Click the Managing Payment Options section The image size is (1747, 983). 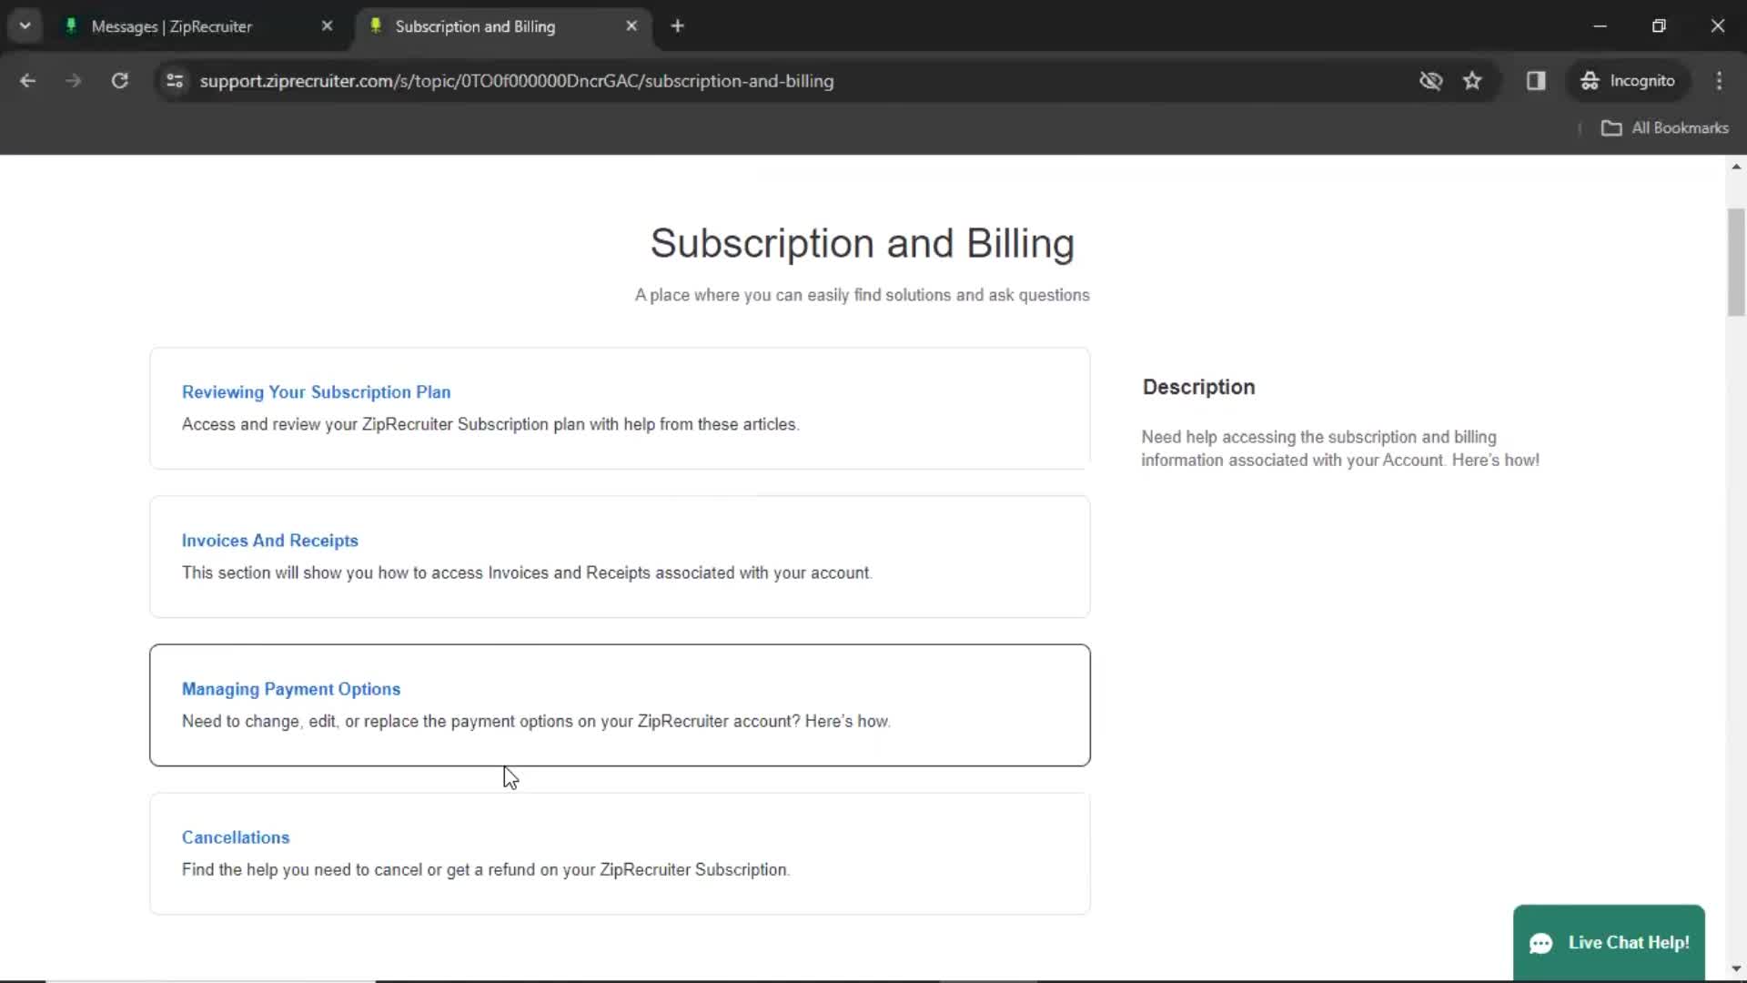pyautogui.click(x=290, y=688)
